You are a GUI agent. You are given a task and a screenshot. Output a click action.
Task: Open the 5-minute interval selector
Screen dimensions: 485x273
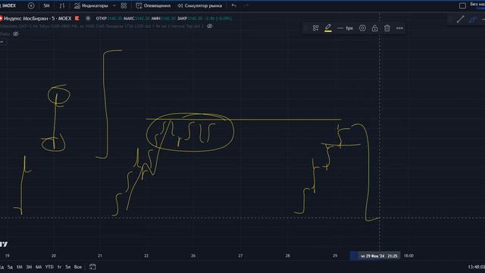[46, 5]
